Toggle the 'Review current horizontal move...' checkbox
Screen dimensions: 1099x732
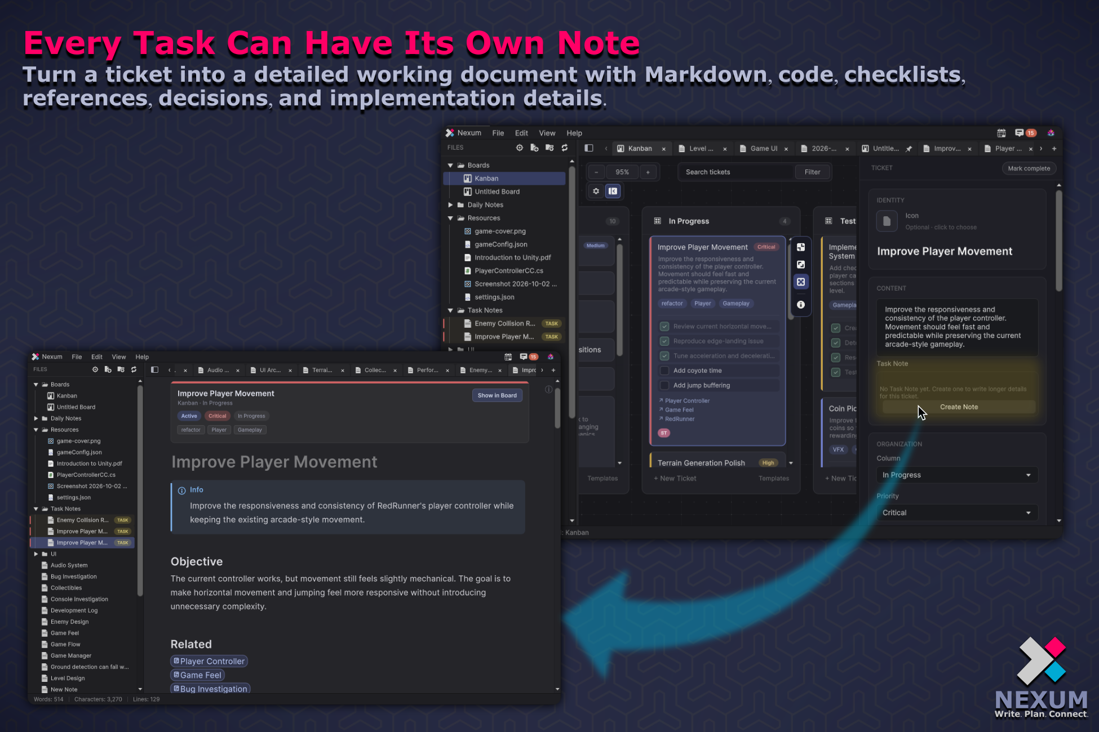[x=664, y=327]
